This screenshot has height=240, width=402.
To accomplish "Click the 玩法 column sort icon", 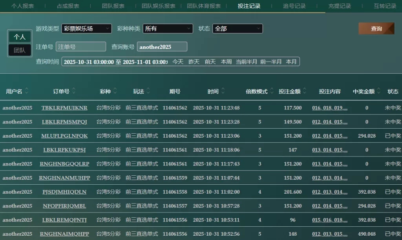I will click(x=148, y=91).
